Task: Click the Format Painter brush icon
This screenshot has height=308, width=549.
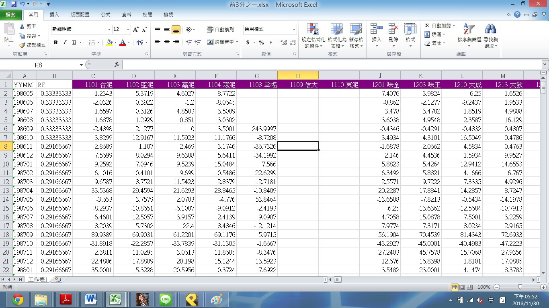Action: tap(23, 45)
